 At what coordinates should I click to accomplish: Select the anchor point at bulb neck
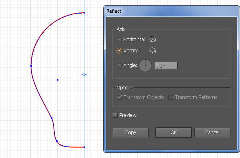click(x=52, y=118)
